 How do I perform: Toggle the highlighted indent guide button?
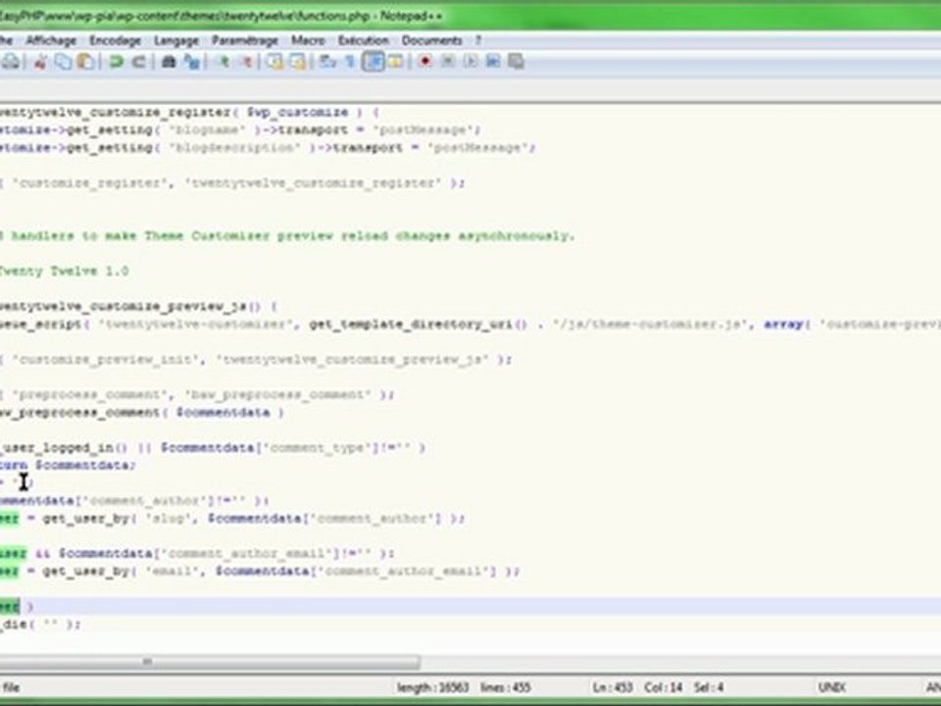(373, 61)
